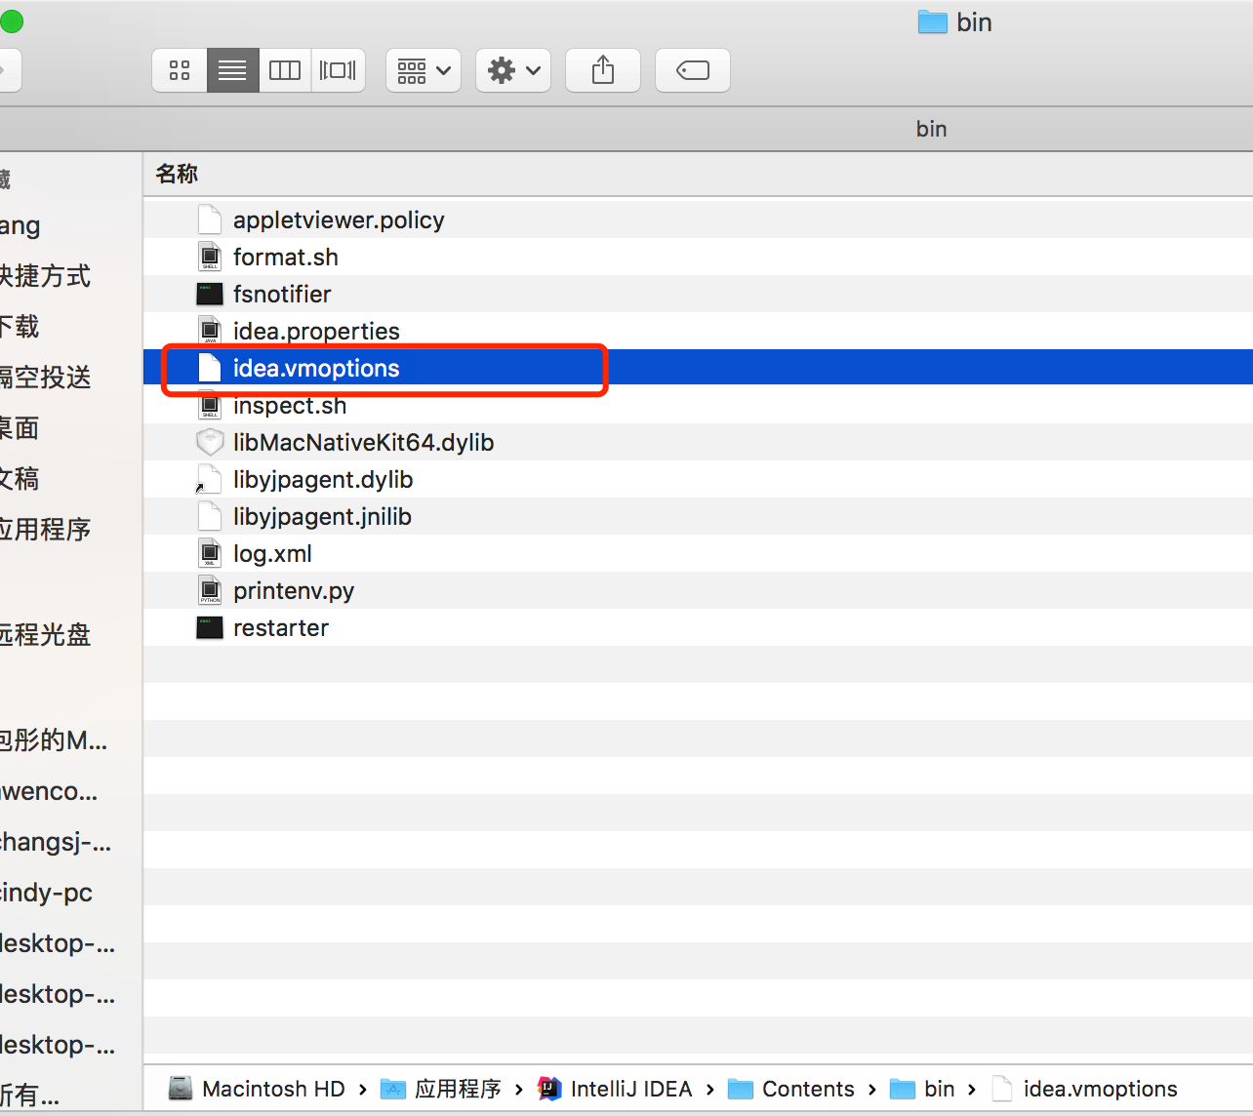Click Macintosh HD label in path bar

273,1089
